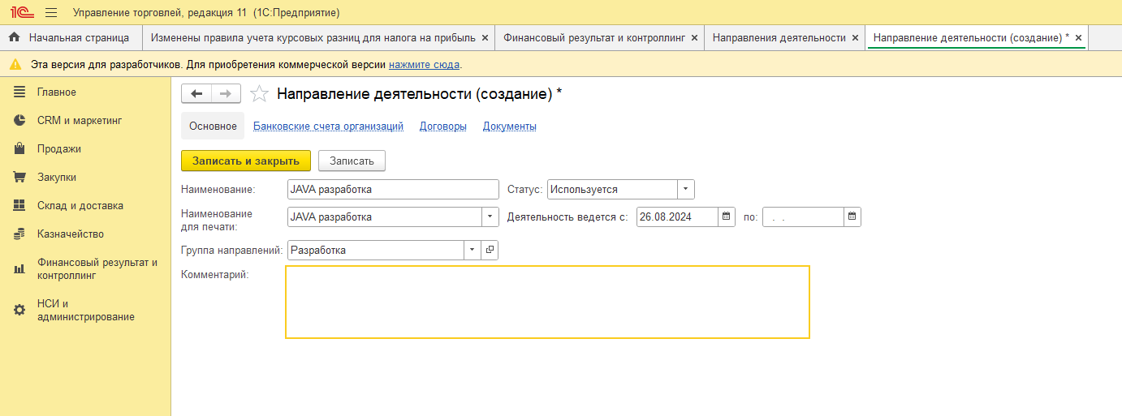This screenshot has height=416, width=1122.
Task: Open the Банковские счета организаций link
Action: tap(328, 127)
